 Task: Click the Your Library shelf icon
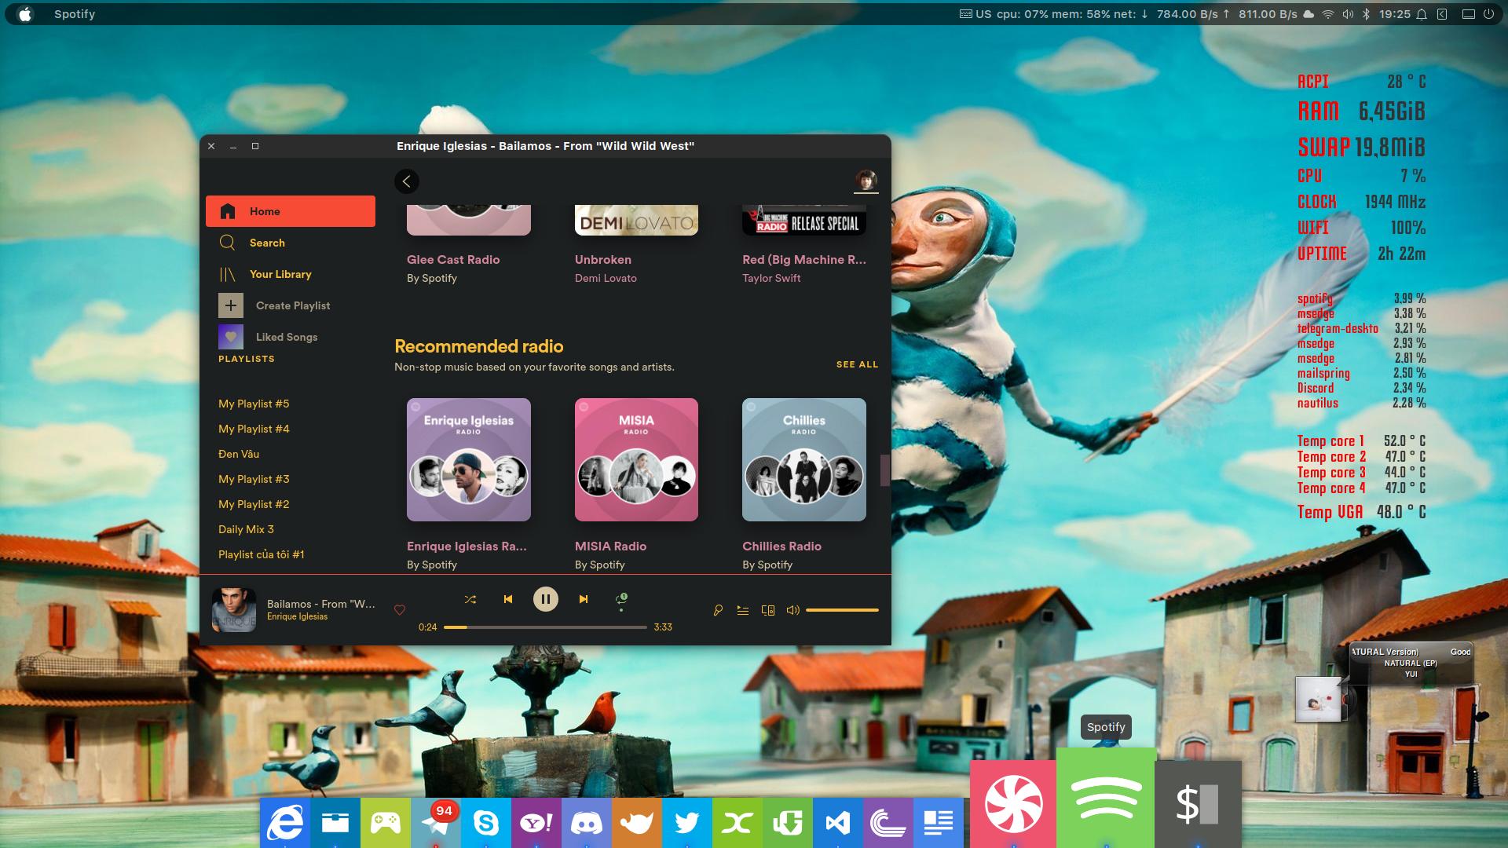tap(228, 274)
